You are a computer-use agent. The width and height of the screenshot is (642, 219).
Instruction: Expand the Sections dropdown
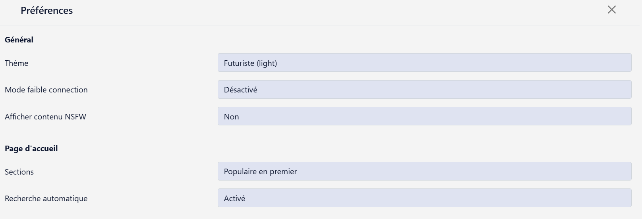[x=424, y=171]
